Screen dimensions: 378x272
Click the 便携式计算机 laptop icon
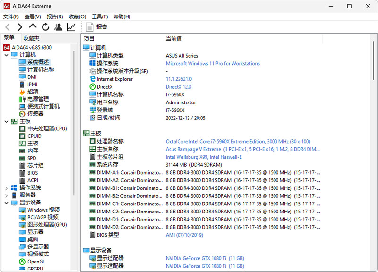(x=22, y=107)
